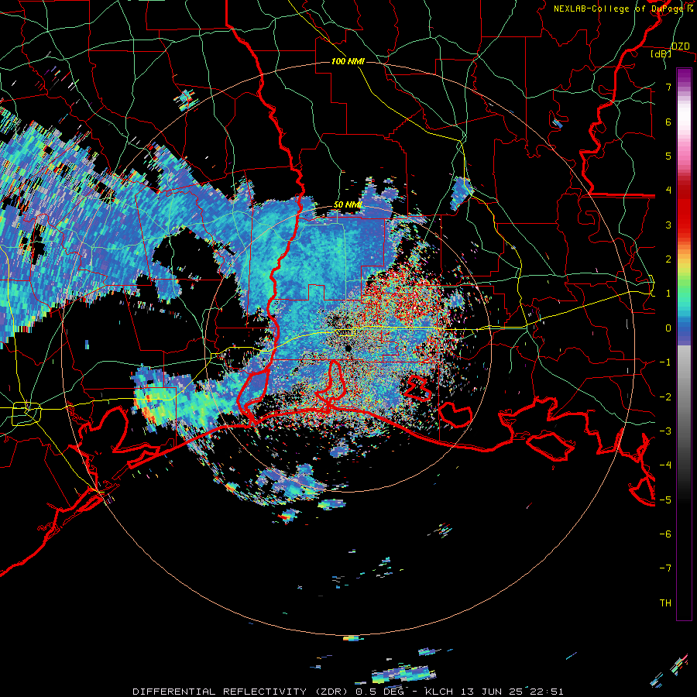Click the "-1" value on the color scale
The image size is (697, 697).
(x=665, y=362)
